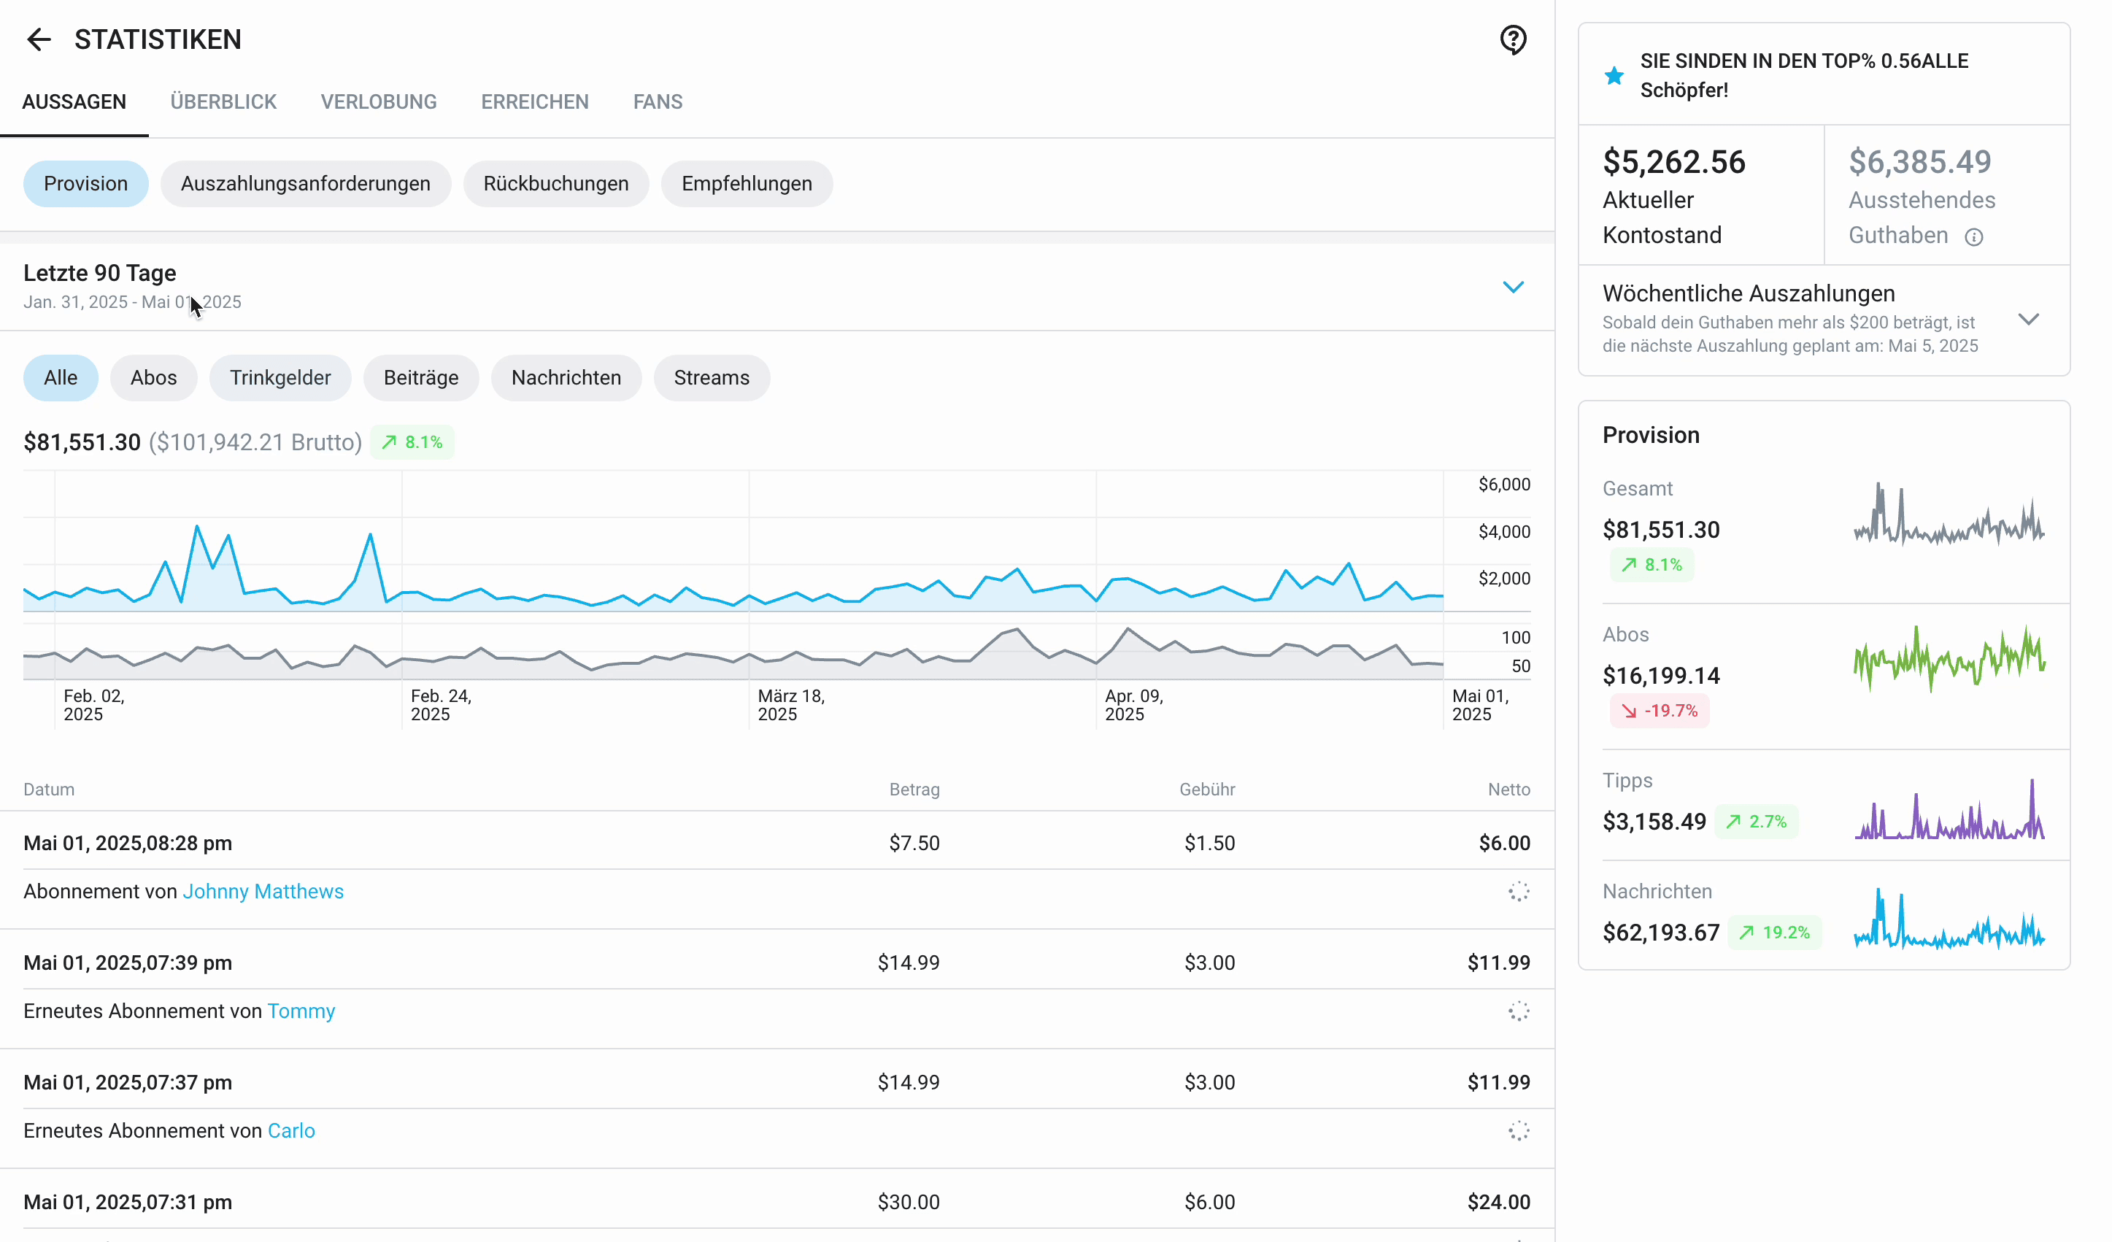Click the Abos green sparkline chart
Image resolution: width=2112 pixels, height=1242 pixels.
pos(1949,658)
